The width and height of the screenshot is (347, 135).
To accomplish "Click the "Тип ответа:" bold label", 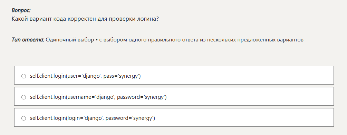I will (28, 40).
